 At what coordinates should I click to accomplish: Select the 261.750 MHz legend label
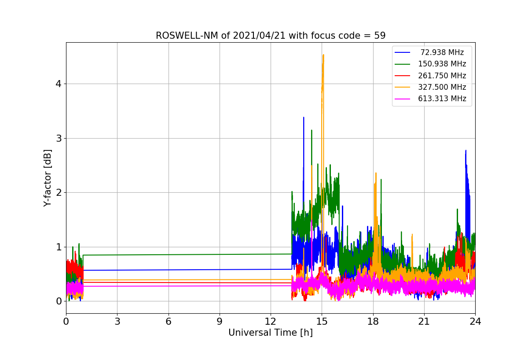click(442, 76)
